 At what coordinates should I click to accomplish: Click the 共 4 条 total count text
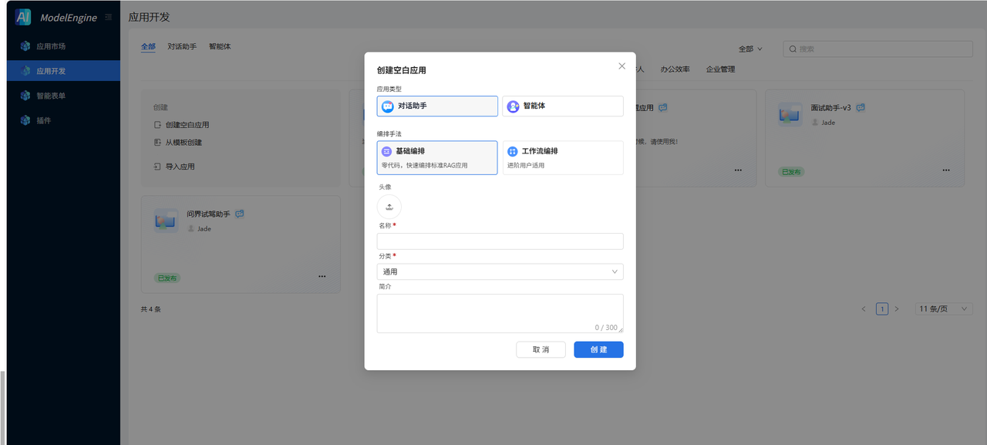(x=151, y=309)
